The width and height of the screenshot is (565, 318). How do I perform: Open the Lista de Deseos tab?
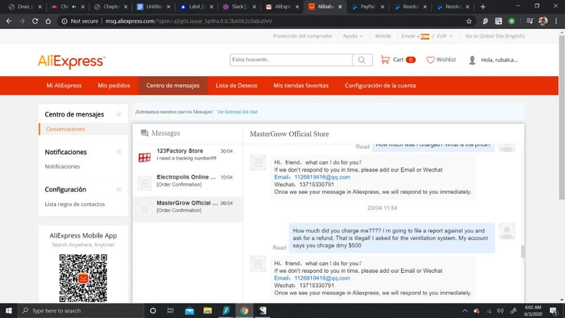[x=236, y=86]
